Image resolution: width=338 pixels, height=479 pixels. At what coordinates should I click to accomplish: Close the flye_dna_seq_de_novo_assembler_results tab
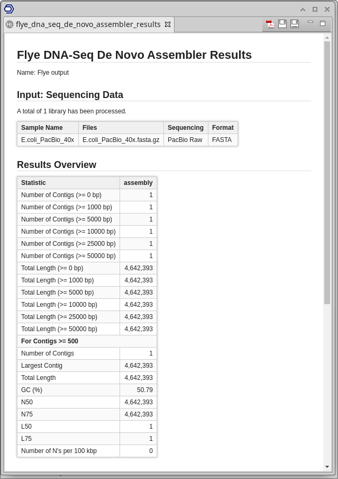click(x=168, y=24)
